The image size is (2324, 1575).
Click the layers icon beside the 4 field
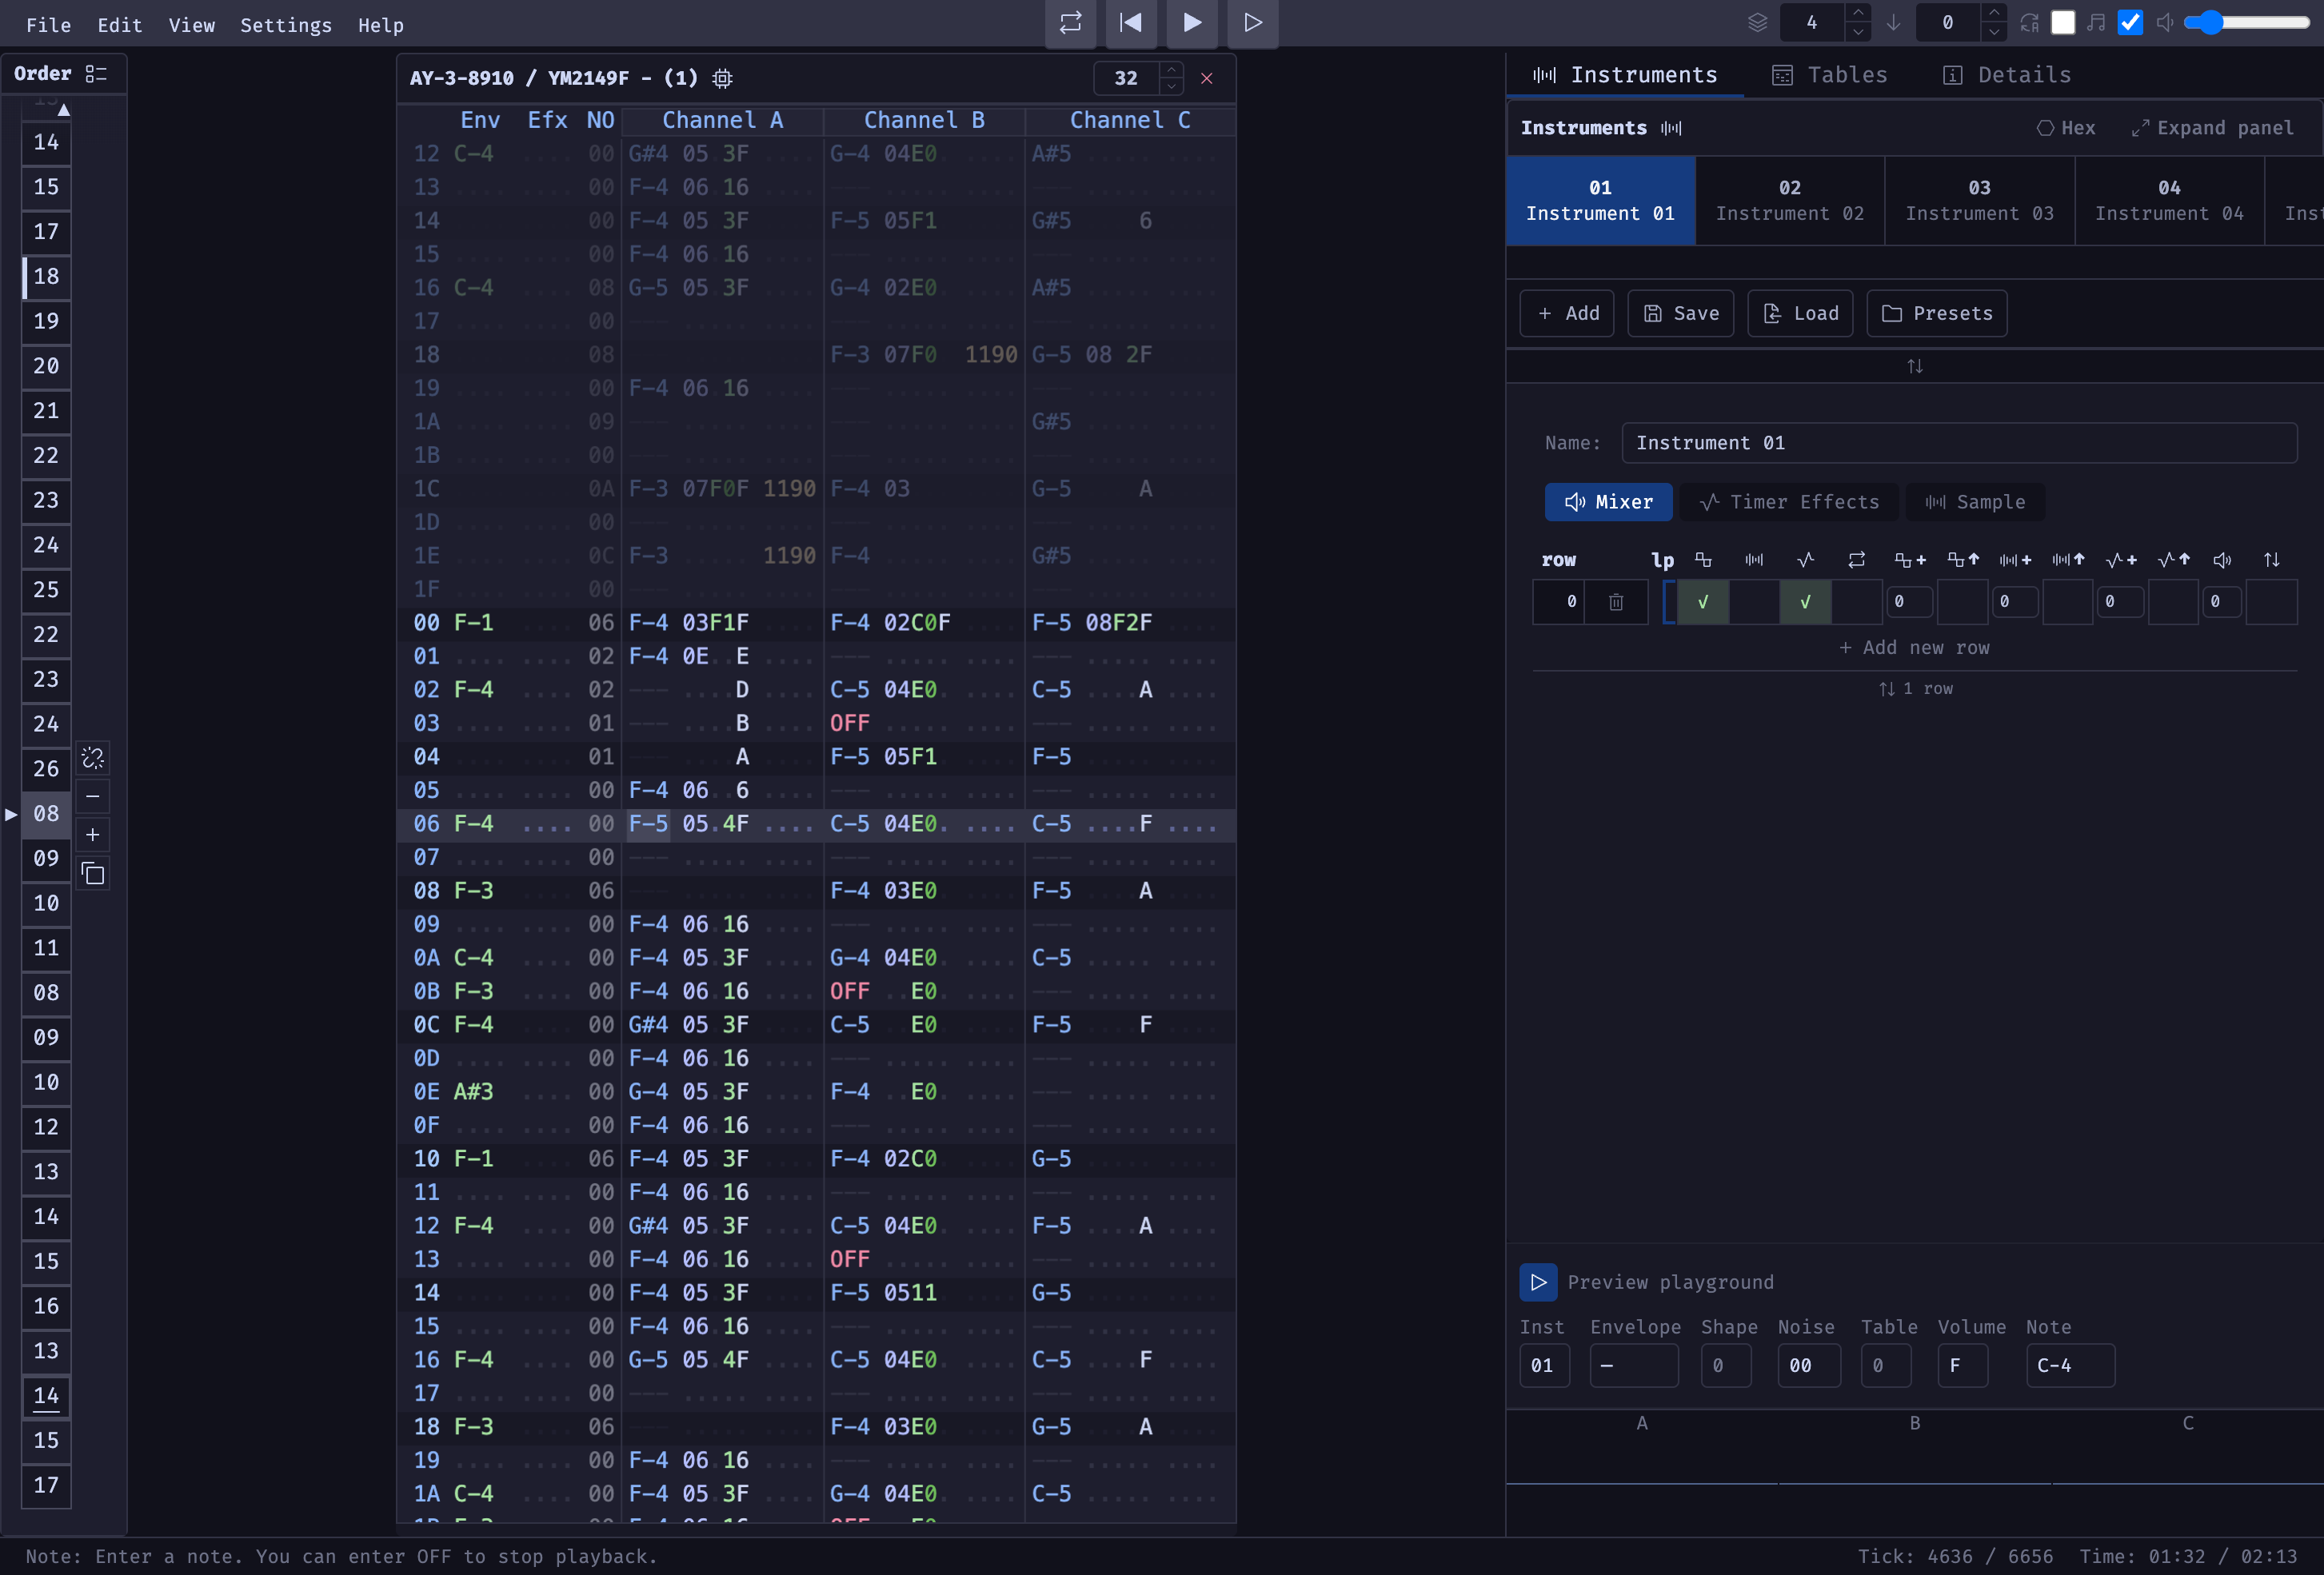1757,23
